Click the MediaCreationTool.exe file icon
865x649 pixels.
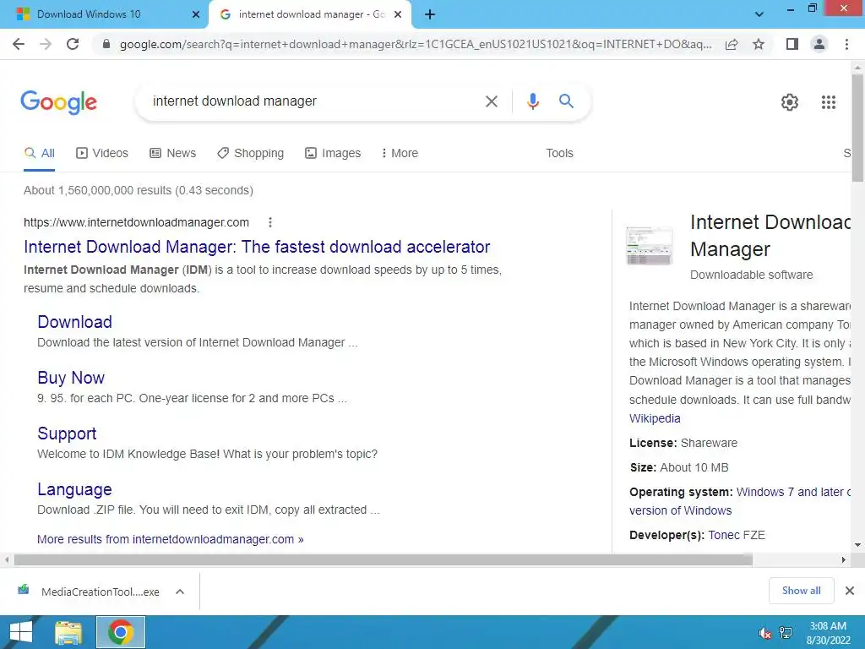click(23, 591)
